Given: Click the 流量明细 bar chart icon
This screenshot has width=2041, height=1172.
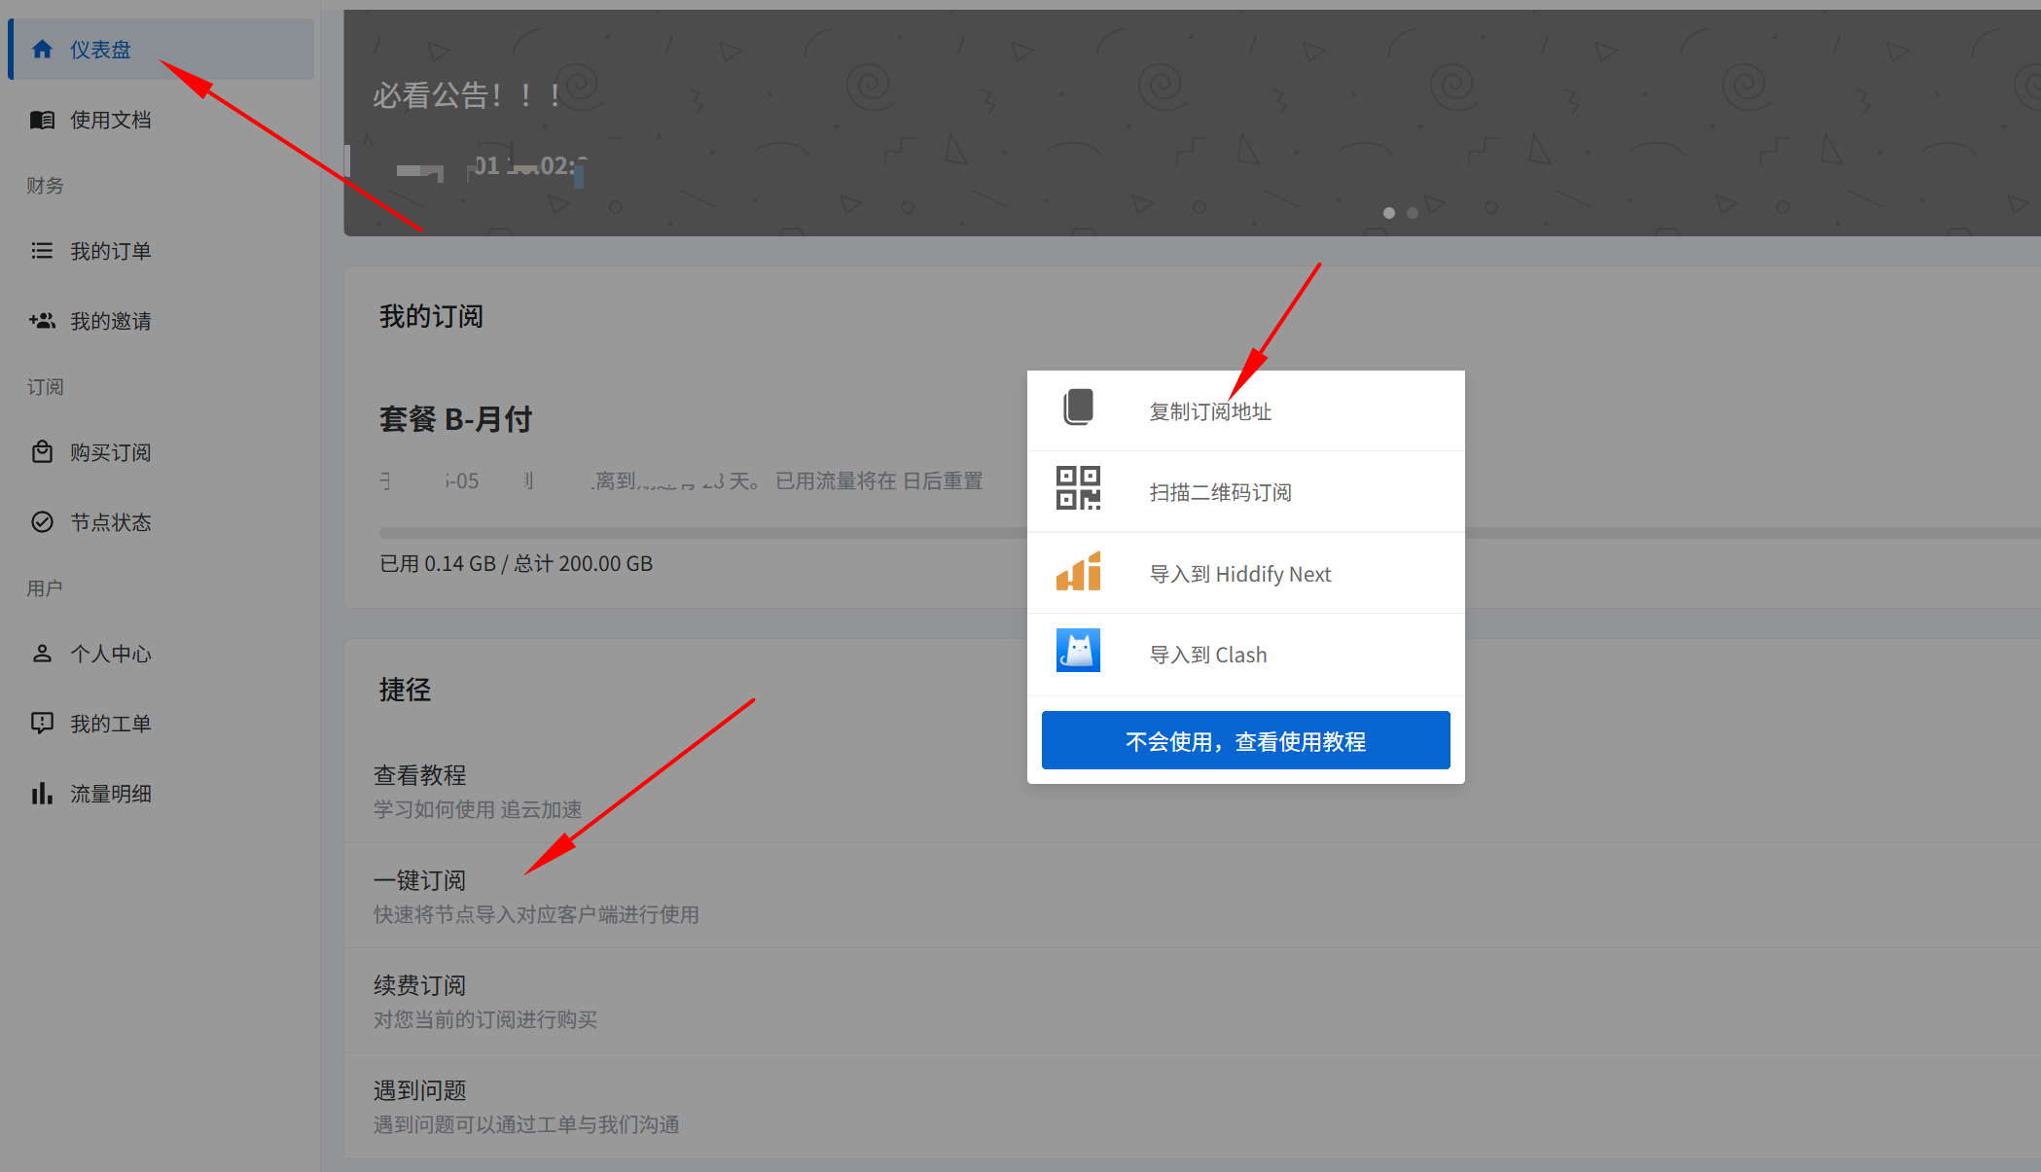Looking at the screenshot, I should tap(42, 794).
